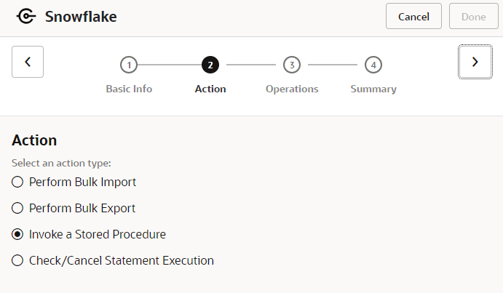Viewport: 503px width, 293px height.
Task: Click the filled step 2 circle
Action: click(210, 65)
